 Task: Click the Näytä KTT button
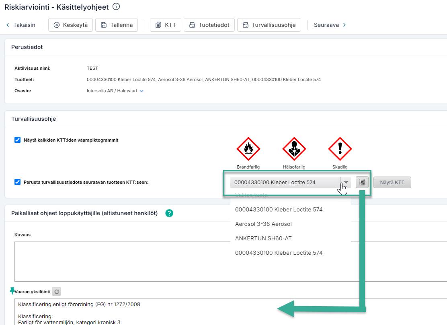392,183
